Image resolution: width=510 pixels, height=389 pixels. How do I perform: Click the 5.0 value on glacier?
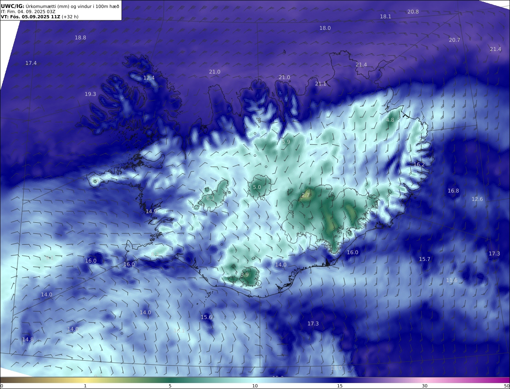pos(257,187)
